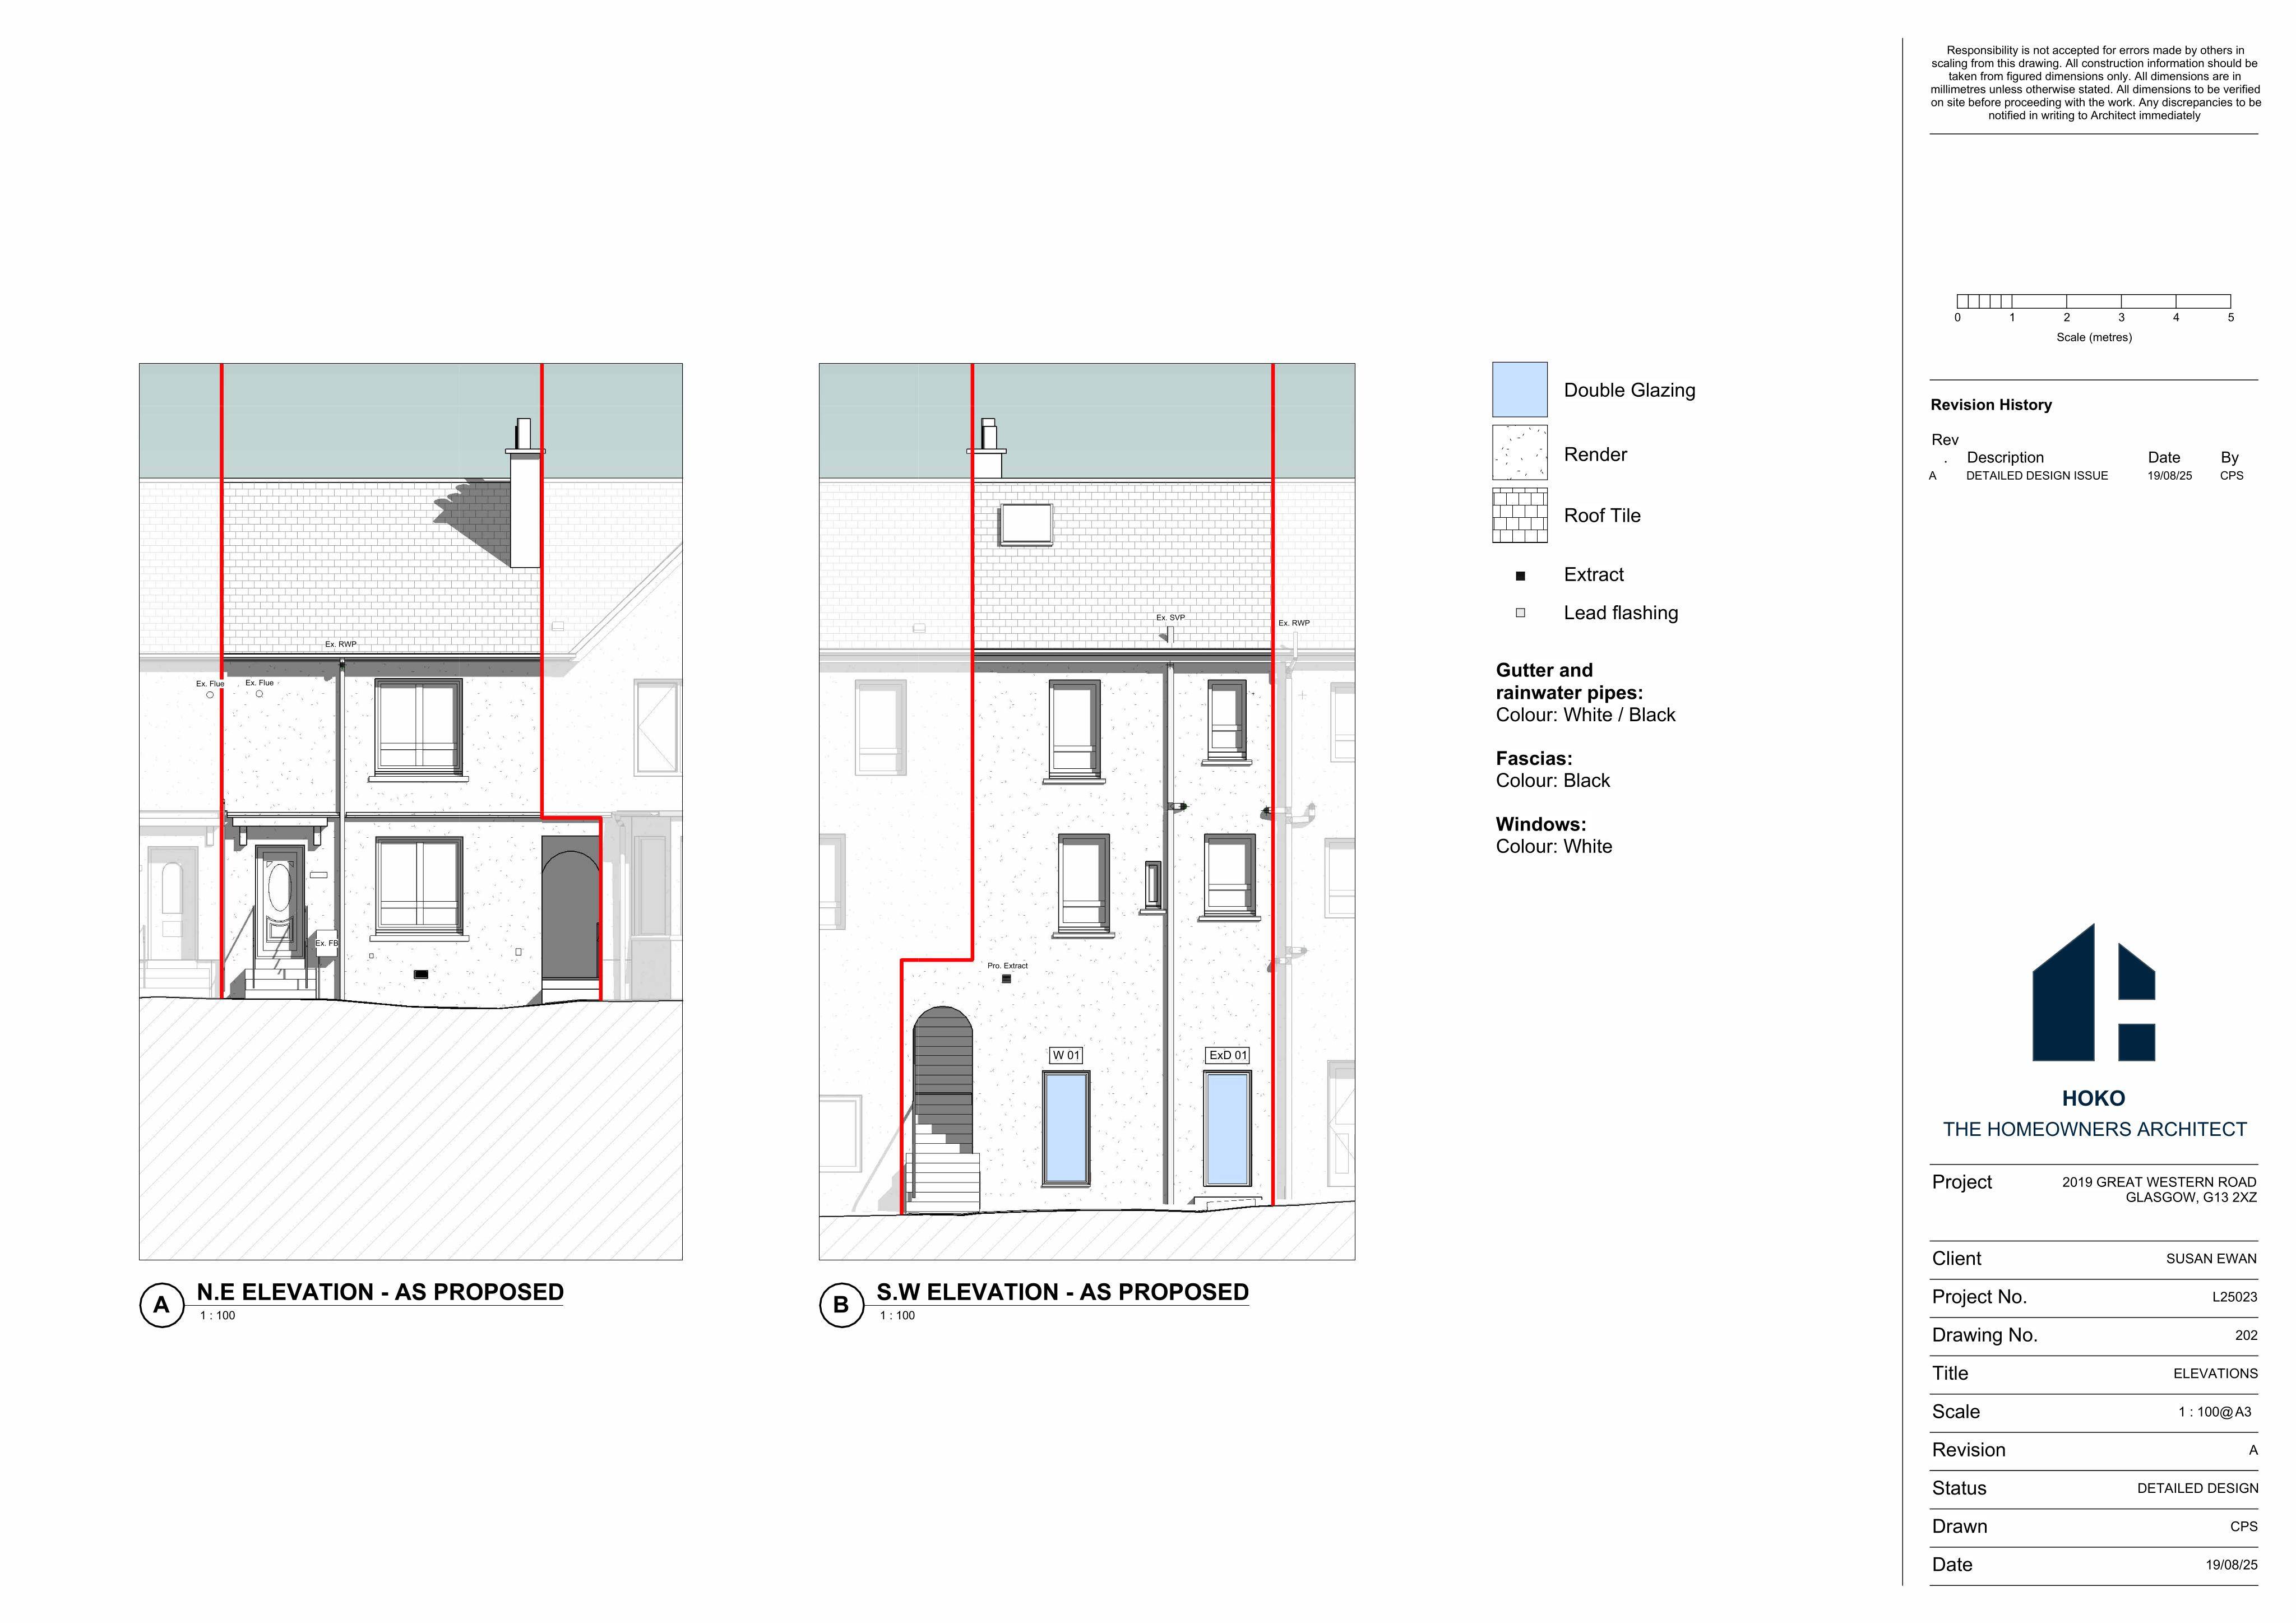The width and height of the screenshot is (2296, 1624).
Task: Click the 'Scale (metres)' caption
Action: 2094,337
